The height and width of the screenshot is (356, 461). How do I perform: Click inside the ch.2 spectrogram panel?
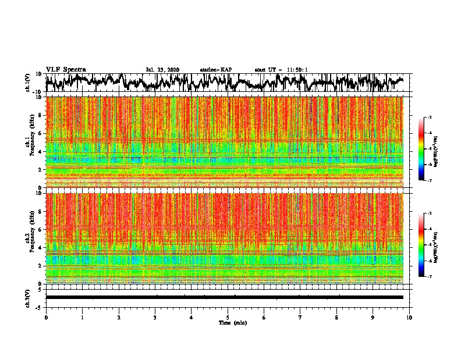225,238
